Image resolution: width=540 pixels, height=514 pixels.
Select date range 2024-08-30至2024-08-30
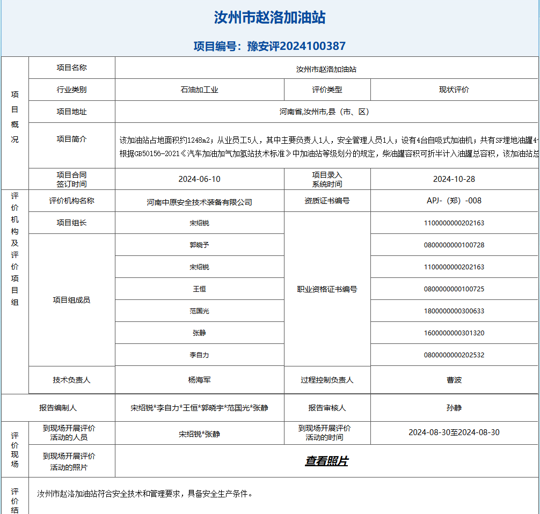pyautogui.click(x=454, y=432)
